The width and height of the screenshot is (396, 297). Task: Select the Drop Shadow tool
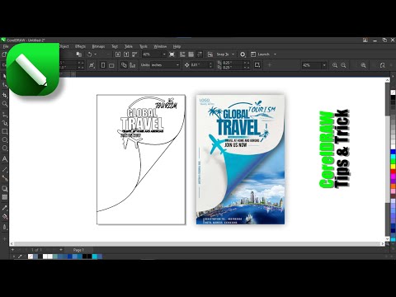pos(5,189)
